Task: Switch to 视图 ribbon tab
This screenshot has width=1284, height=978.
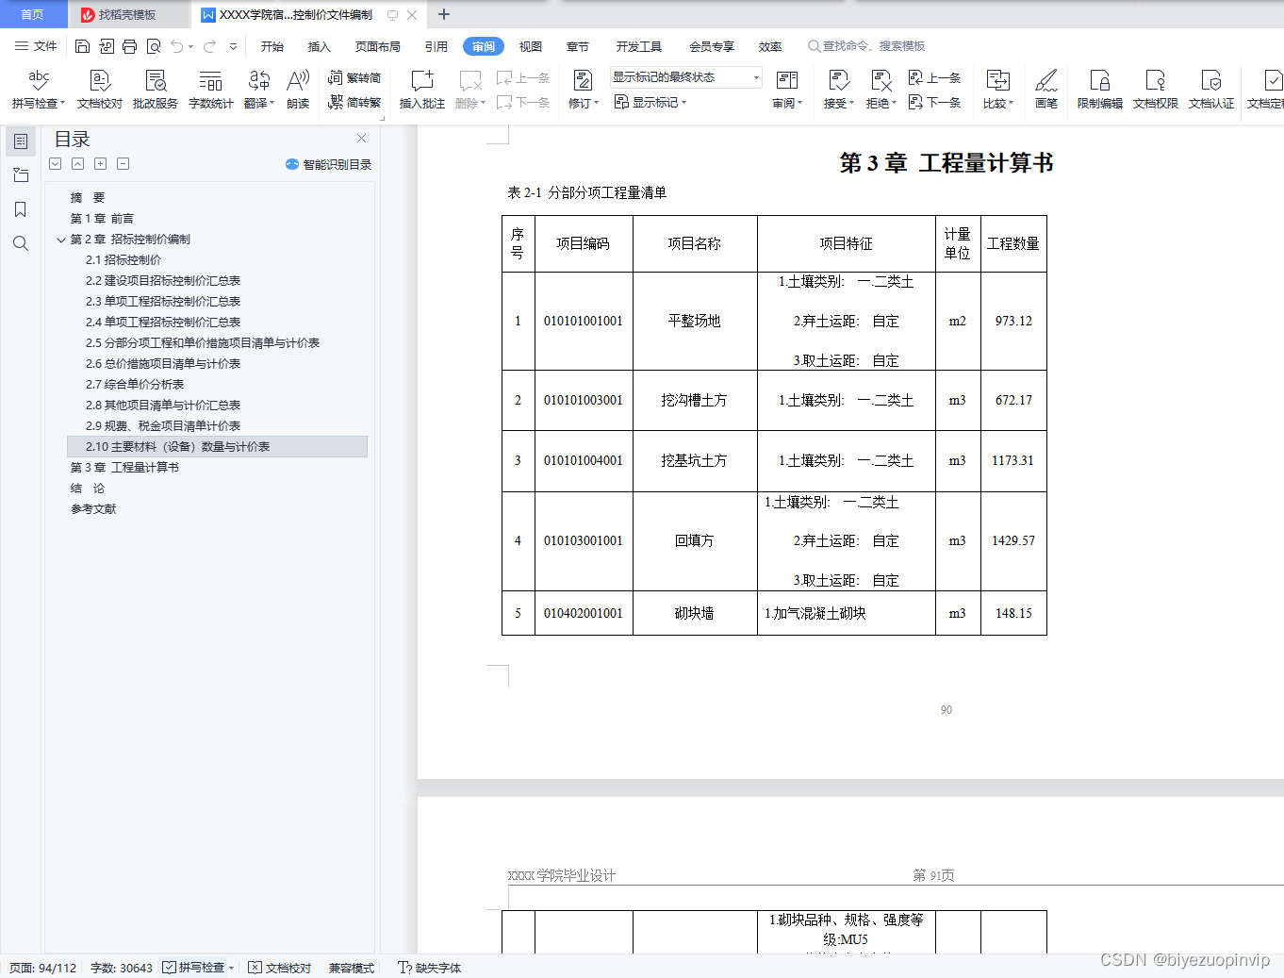Action: click(x=531, y=46)
